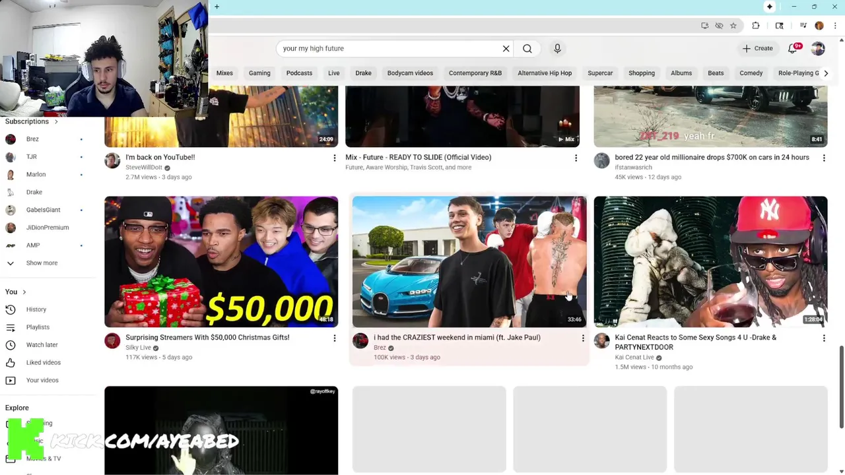Open Liked videos thumbs-up icon

coord(11,363)
